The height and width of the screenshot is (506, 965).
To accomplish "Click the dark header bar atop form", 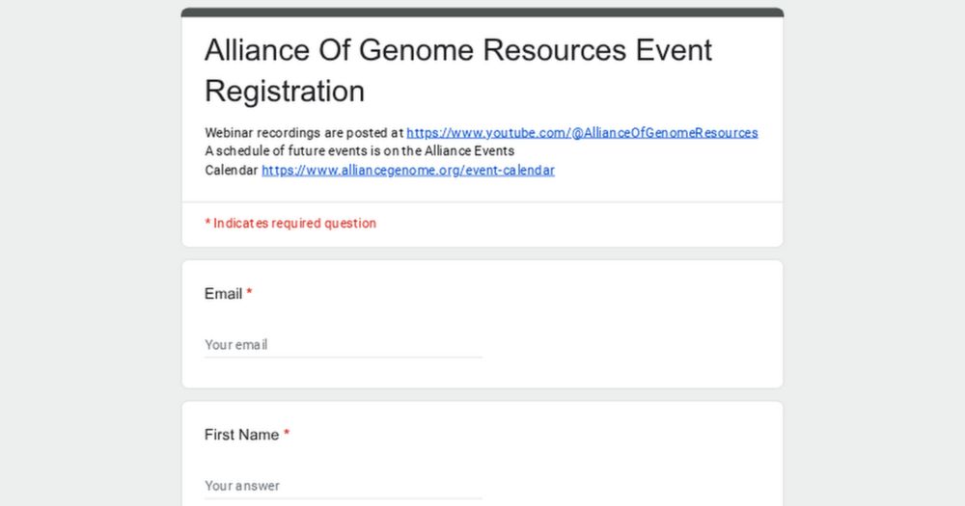I will tap(482, 13).
